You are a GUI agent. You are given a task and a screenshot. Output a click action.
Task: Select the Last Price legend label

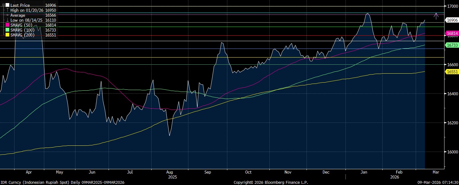coord(20,5)
